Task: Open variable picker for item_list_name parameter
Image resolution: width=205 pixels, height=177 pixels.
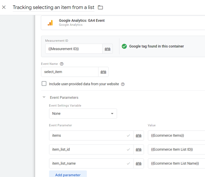Action: point(139,163)
